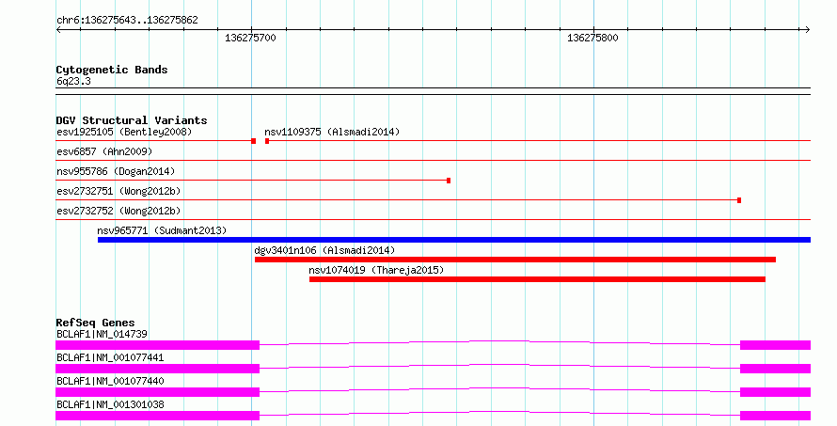Click the left exon block of NM_001301038
This screenshot has height=426, width=837.
pos(157,416)
